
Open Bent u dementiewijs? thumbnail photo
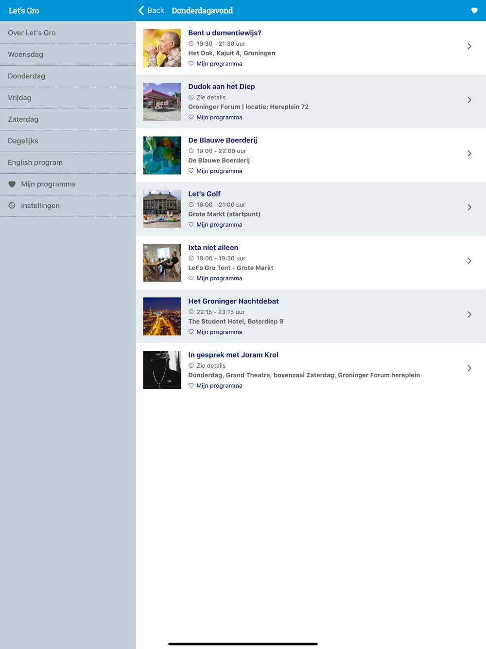click(162, 48)
